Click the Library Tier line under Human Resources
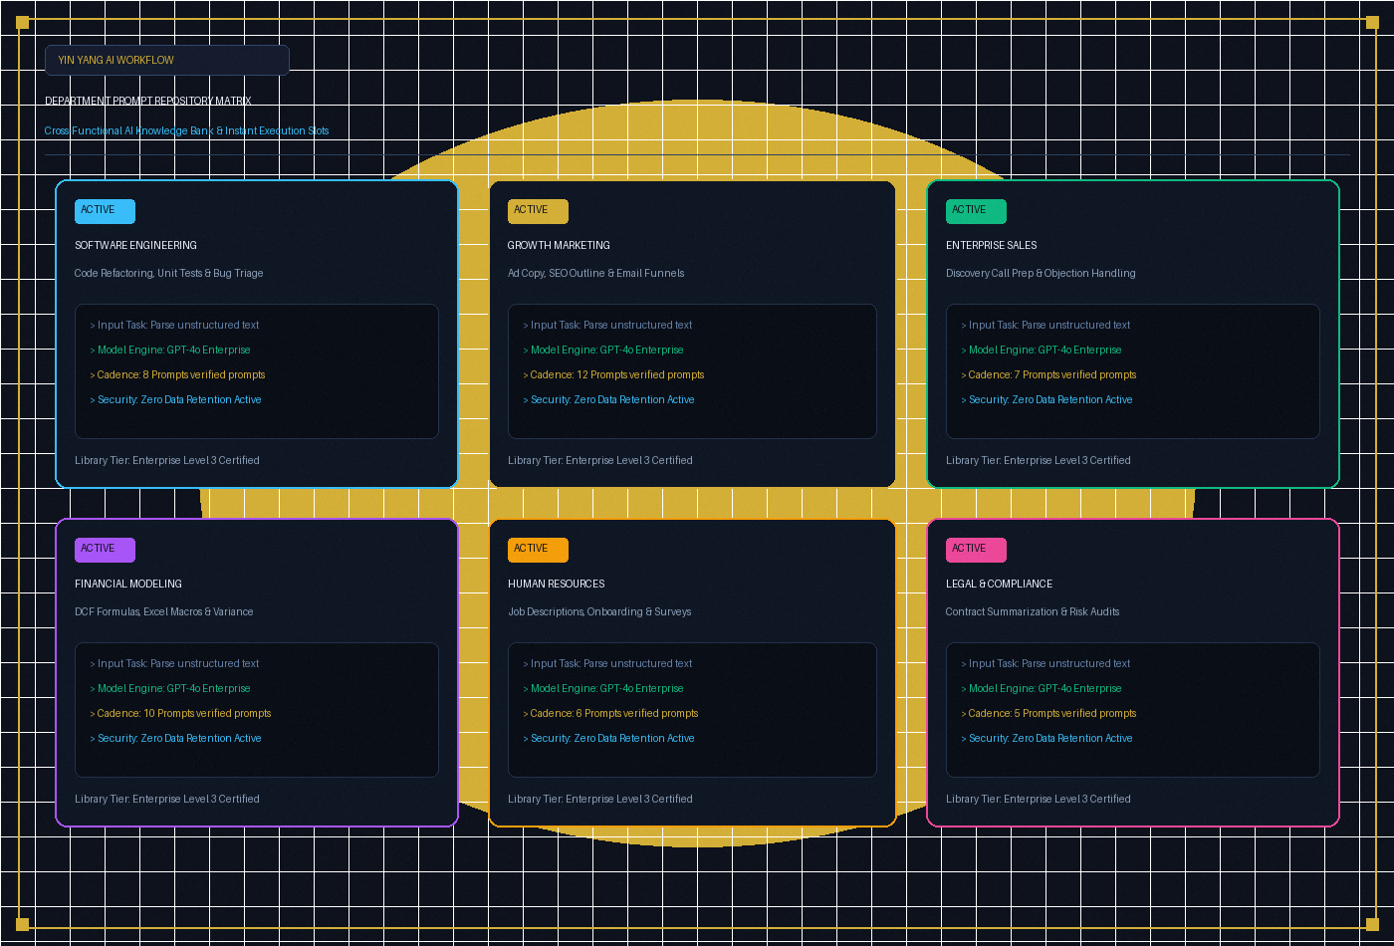This screenshot has height=946, width=1394. click(600, 800)
